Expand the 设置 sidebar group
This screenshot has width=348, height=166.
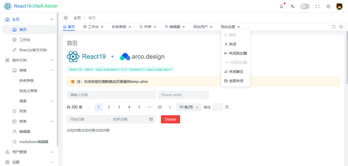(29, 162)
